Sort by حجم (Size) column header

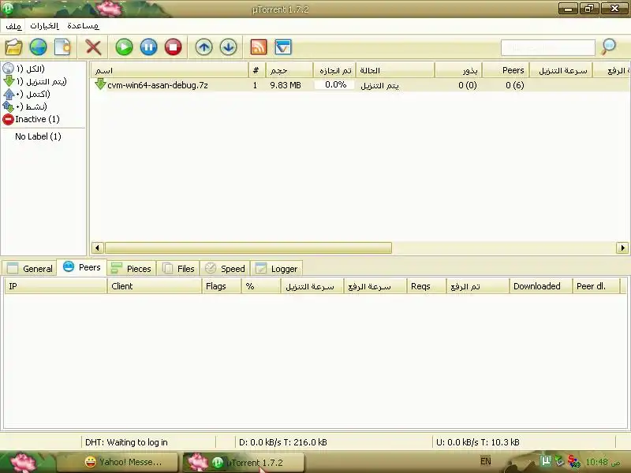coord(289,70)
